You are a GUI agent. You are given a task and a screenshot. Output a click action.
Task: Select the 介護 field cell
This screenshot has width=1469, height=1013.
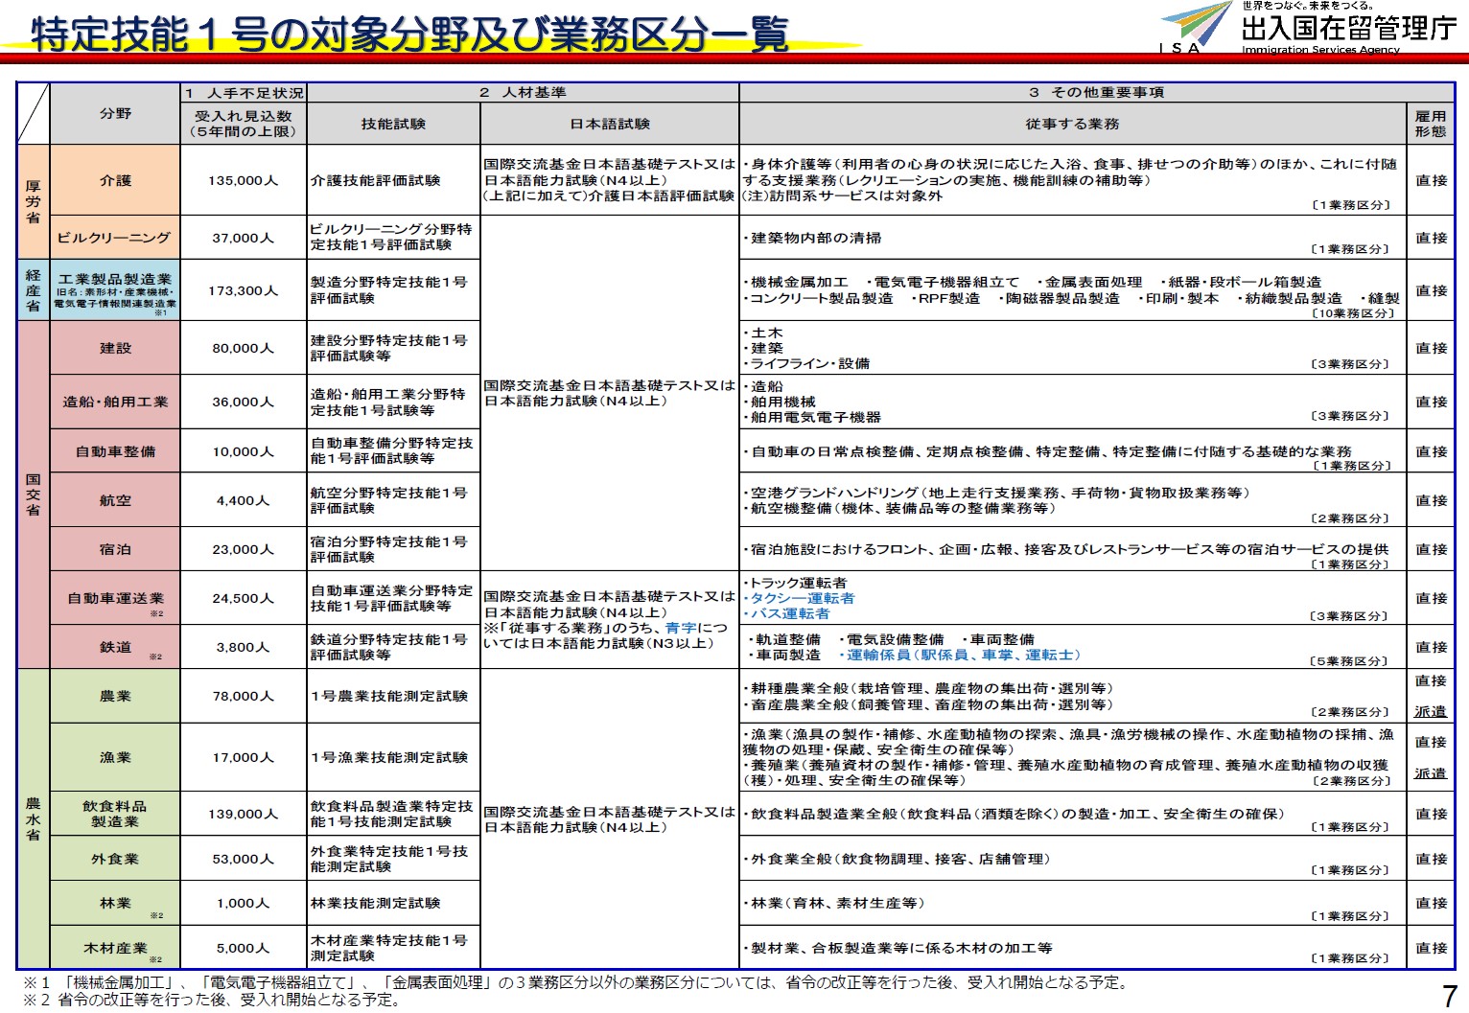tap(115, 180)
